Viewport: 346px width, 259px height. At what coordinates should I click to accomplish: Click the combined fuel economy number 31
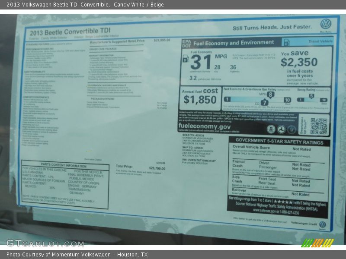[x=201, y=62]
